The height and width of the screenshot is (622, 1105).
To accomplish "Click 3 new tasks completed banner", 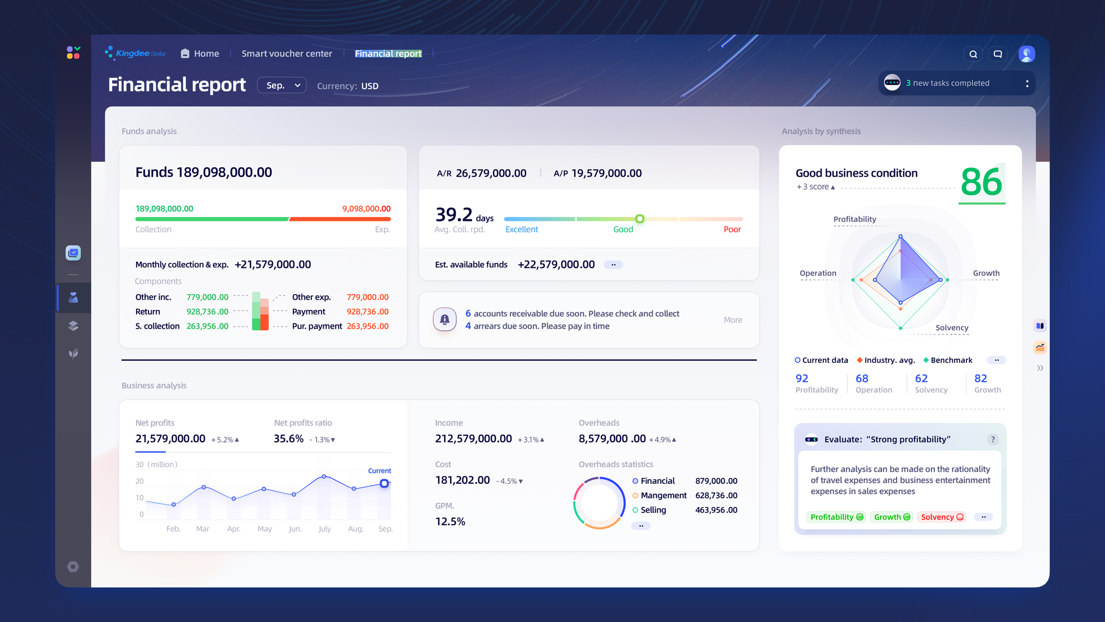I will coord(957,83).
